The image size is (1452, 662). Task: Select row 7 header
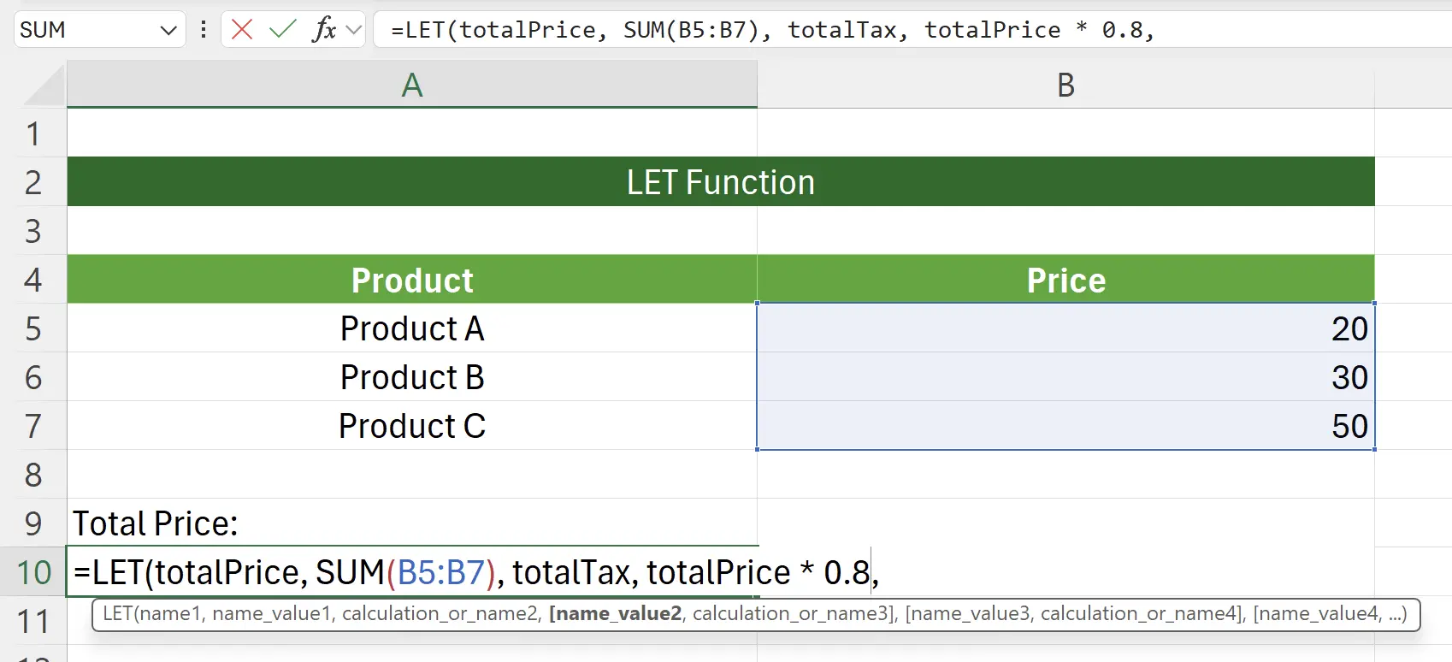pyautogui.click(x=33, y=426)
